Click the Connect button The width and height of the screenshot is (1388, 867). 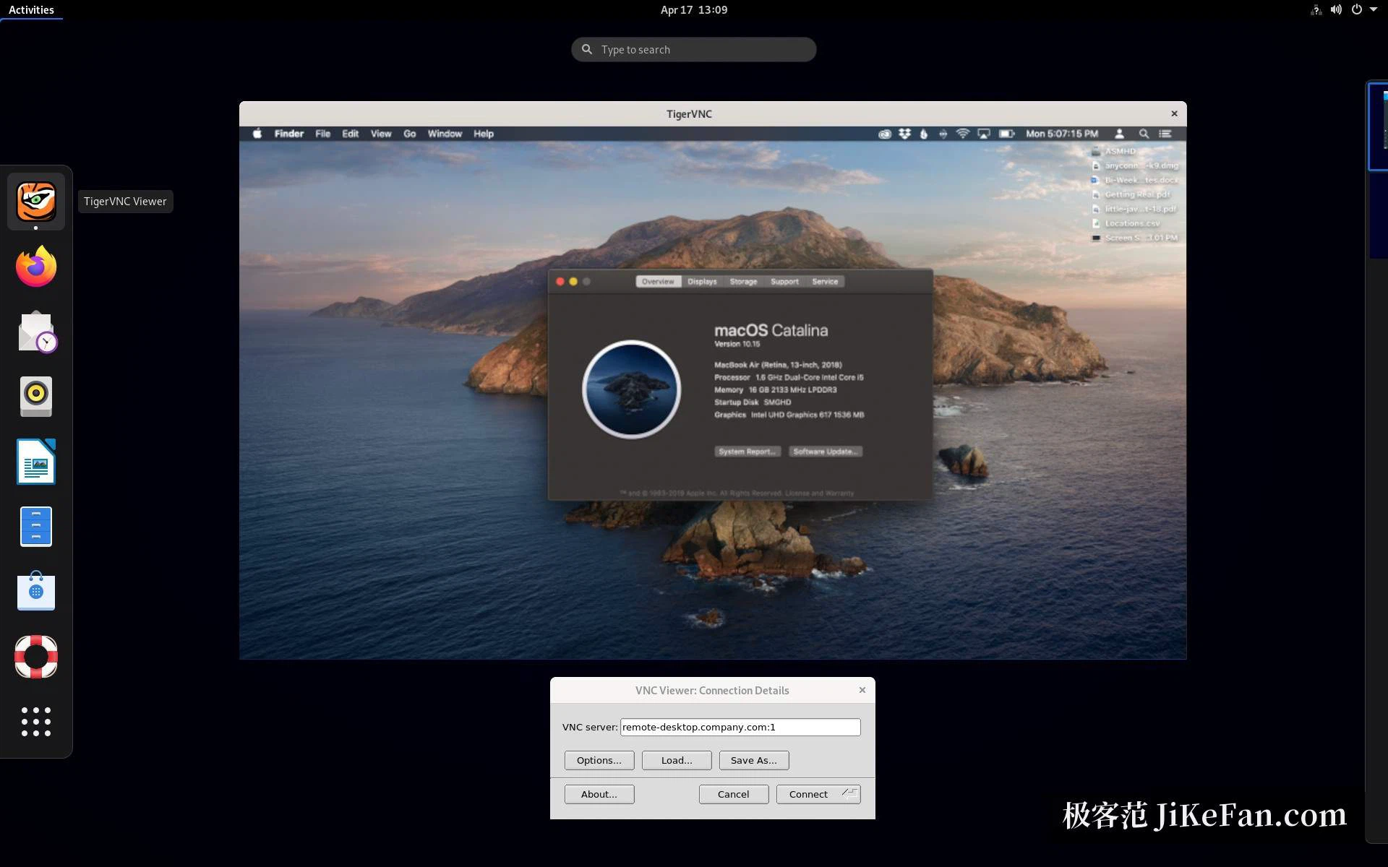click(x=818, y=794)
